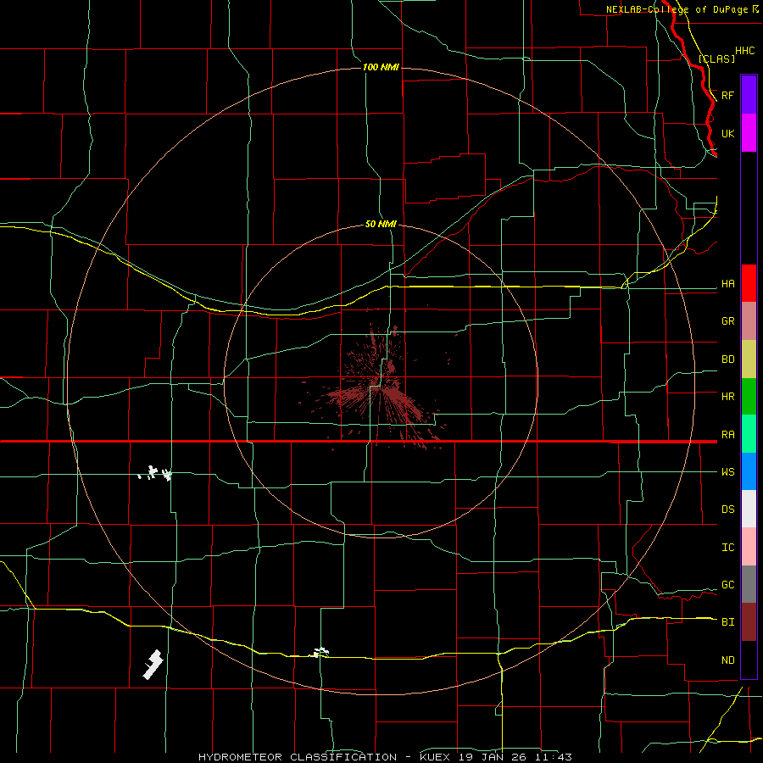The height and width of the screenshot is (763, 763).
Task: Click the 50 NMI range ring label
Action: (381, 224)
